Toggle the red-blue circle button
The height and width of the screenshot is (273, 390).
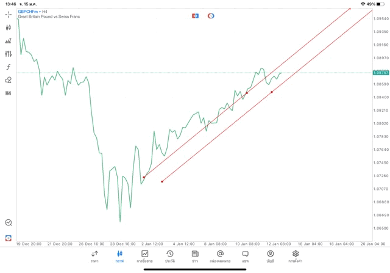pos(211,16)
